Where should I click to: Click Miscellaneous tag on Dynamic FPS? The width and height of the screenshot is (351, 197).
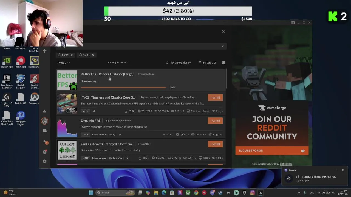[99, 135]
